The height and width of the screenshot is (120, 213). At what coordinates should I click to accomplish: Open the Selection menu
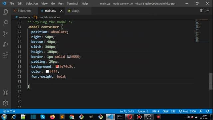pos(32,4)
